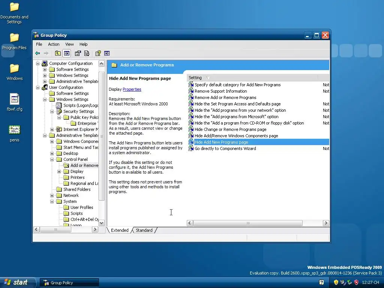Select 'Specify default category for Add New Programs'
The height and width of the screenshot is (288, 384).
coord(237,85)
